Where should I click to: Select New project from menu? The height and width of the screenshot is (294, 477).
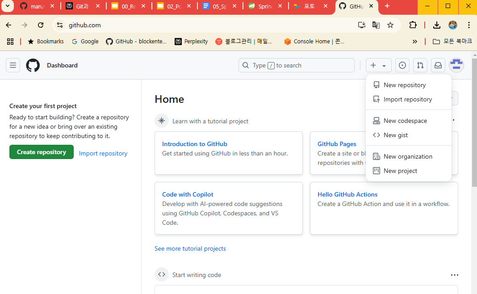click(x=409, y=171)
